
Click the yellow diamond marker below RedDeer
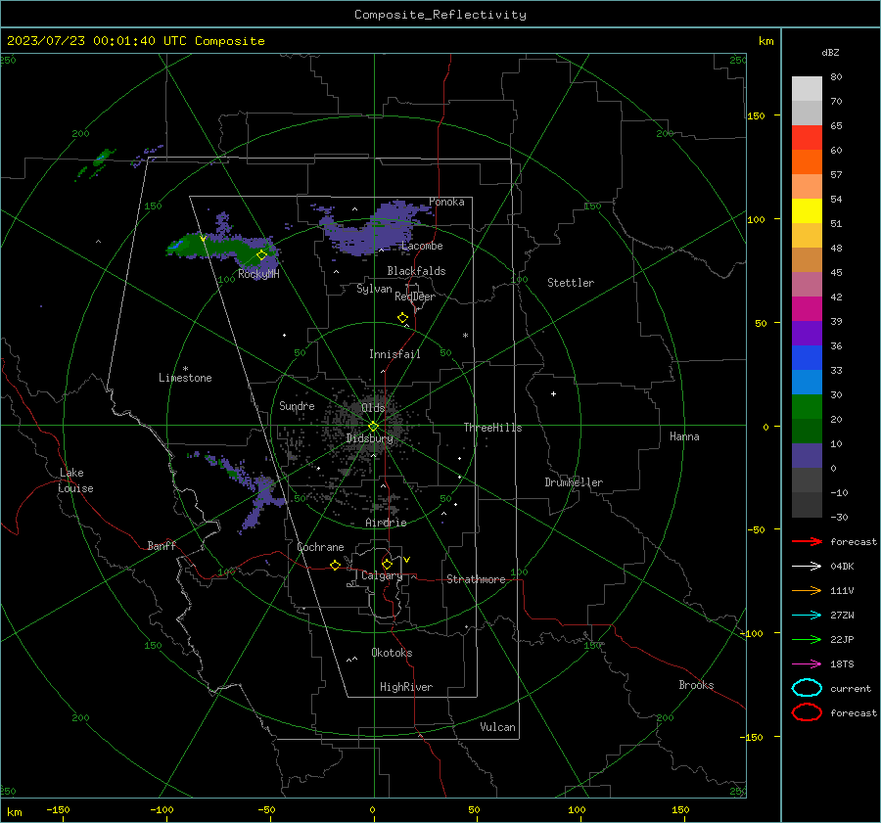click(x=402, y=317)
